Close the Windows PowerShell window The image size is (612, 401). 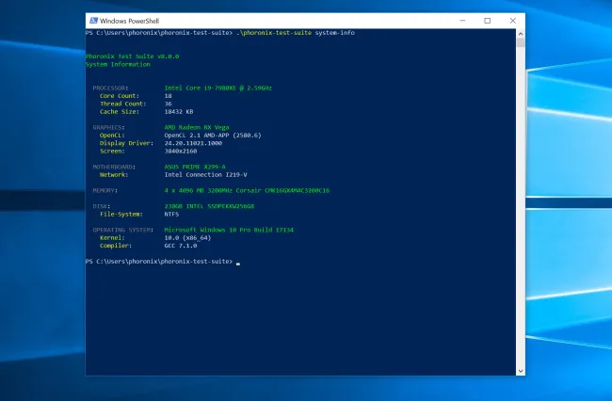click(x=512, y=20)
